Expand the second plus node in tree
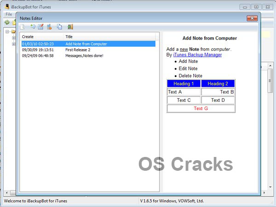276x207 pixels. (13, 44)
